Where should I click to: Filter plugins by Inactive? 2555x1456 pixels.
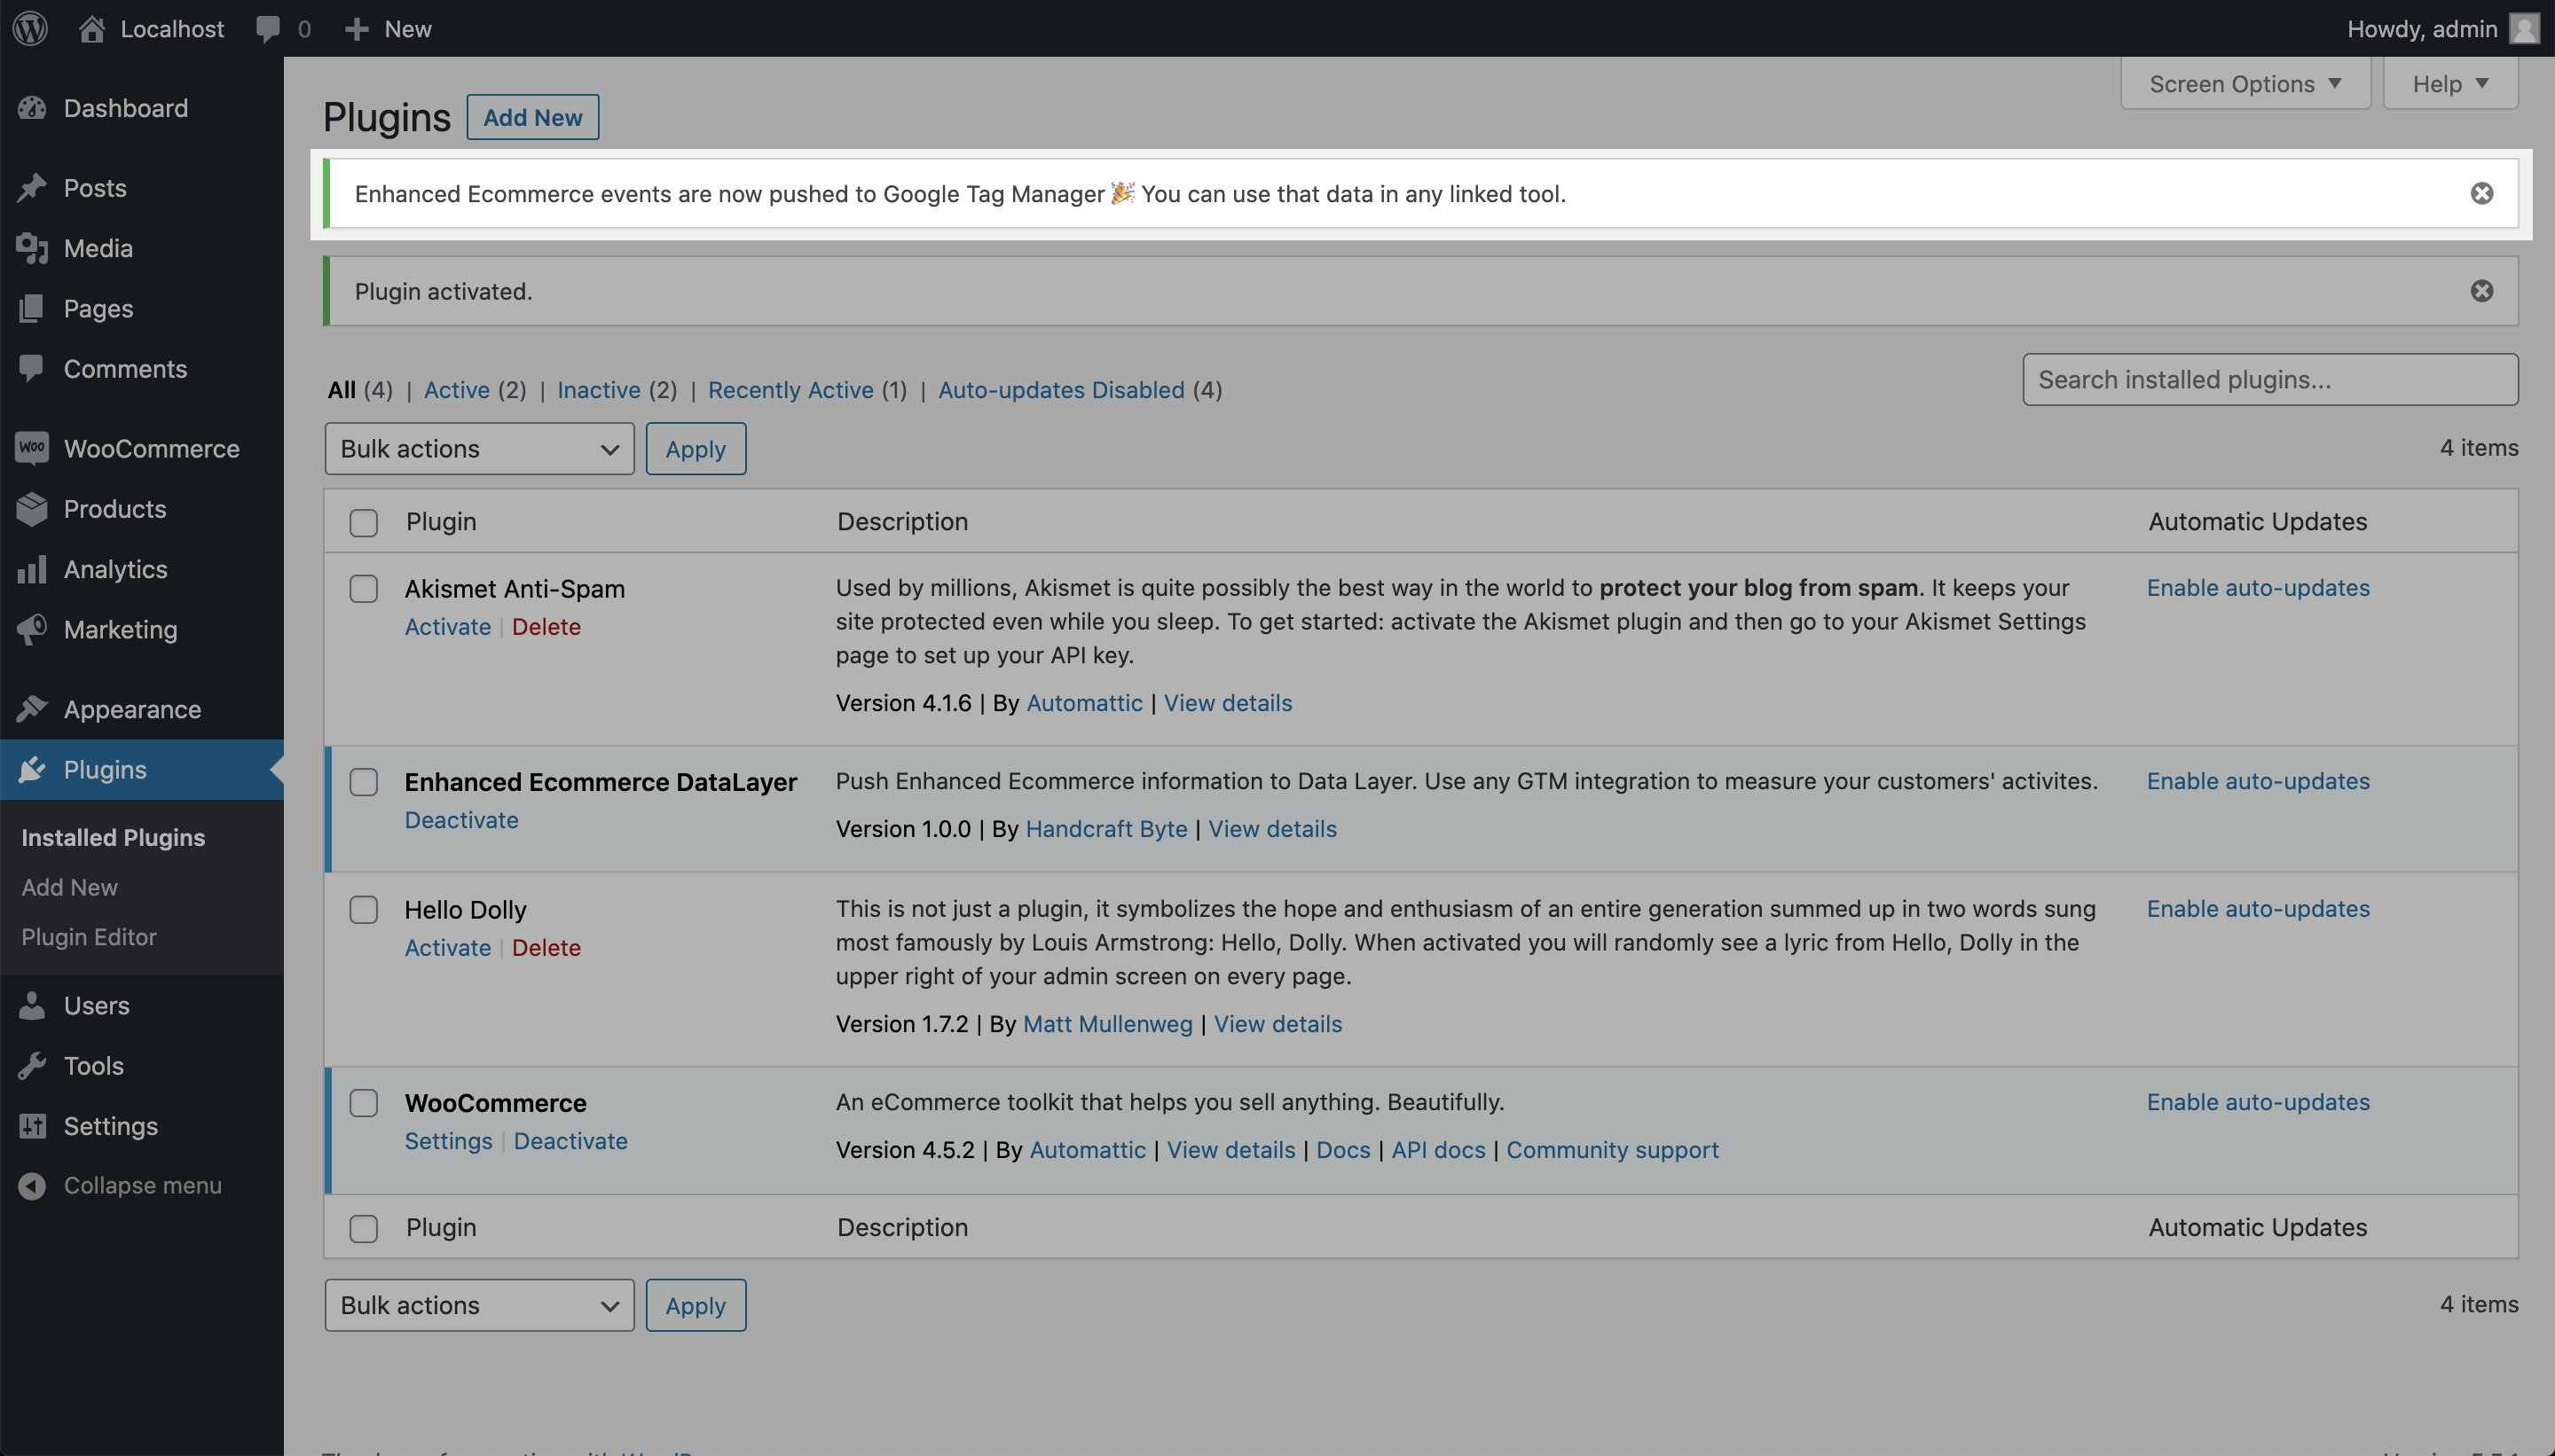click(598, 389)
